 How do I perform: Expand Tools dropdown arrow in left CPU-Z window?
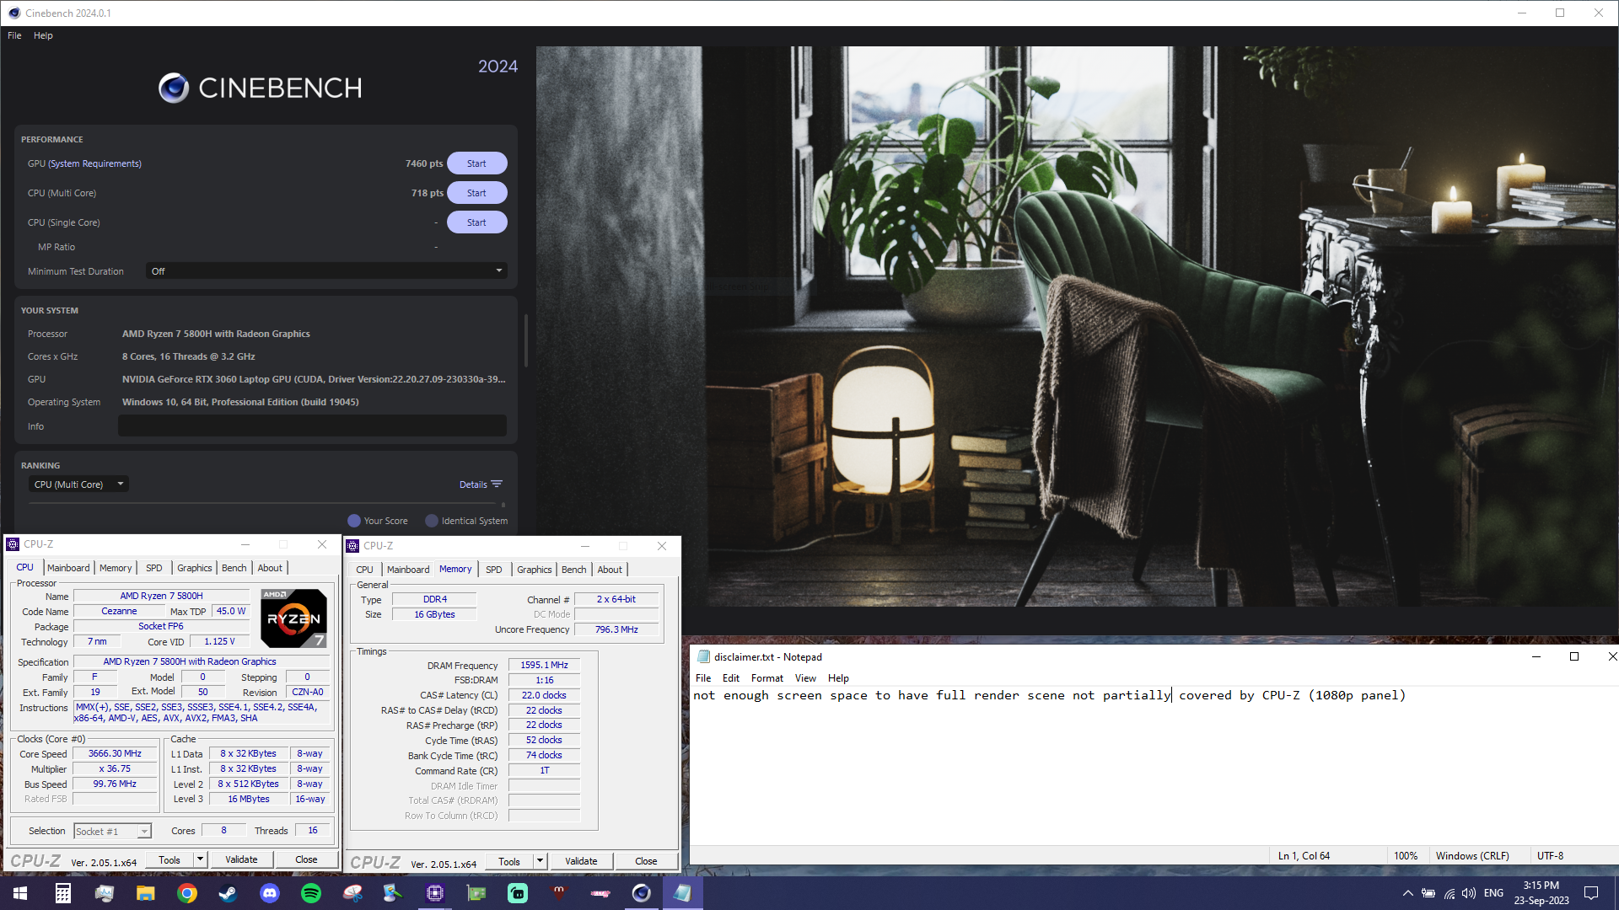click(x=201, y=860)
